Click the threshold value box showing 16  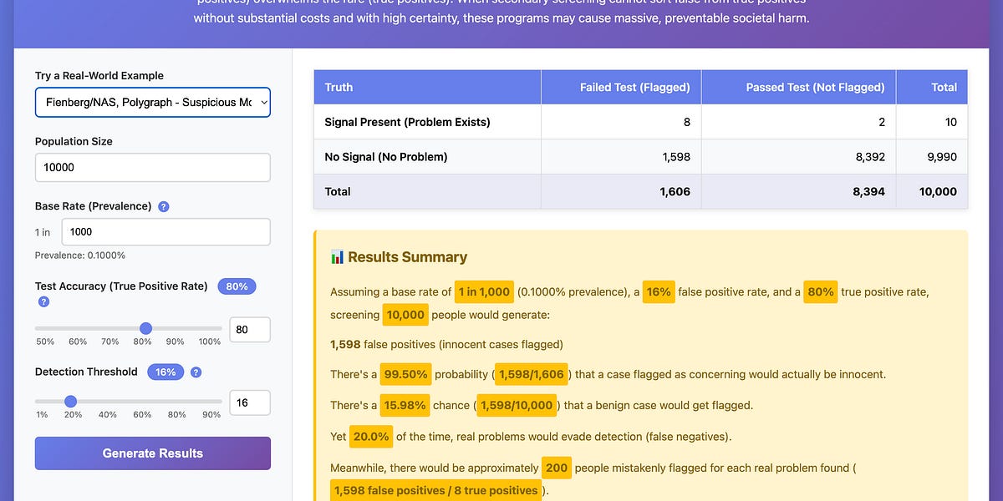tap(251, 402)
